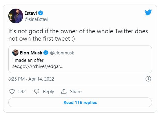Image resolution: width=165 pixels, height=115 pixels.
Task: Click Estavi's blue verified badge
Action: [x=40, y=13]
